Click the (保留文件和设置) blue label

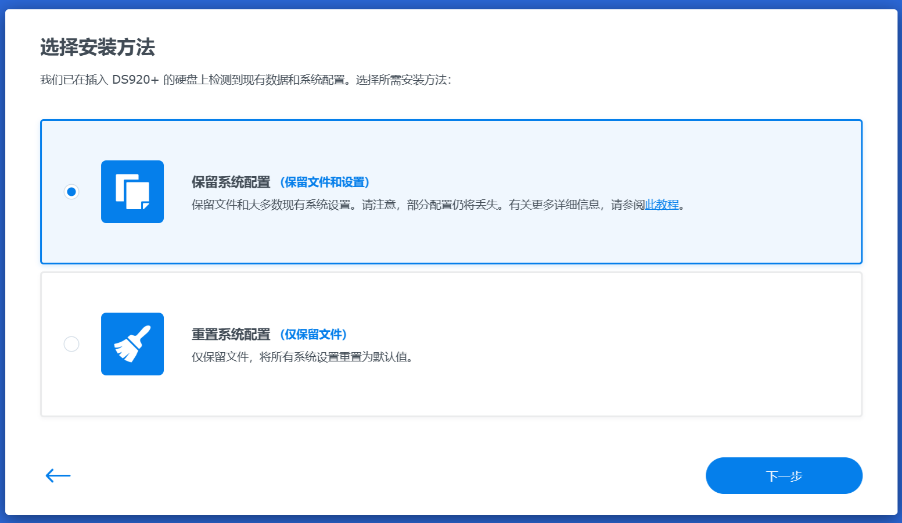[325, 182]
